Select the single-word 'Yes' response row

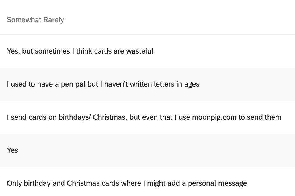[147, 150]
